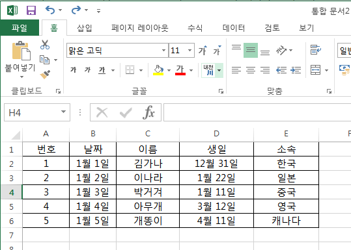This screenshot has width=351, height=250.
Task: Increase the cell indent
Action: tap(296, 70)
